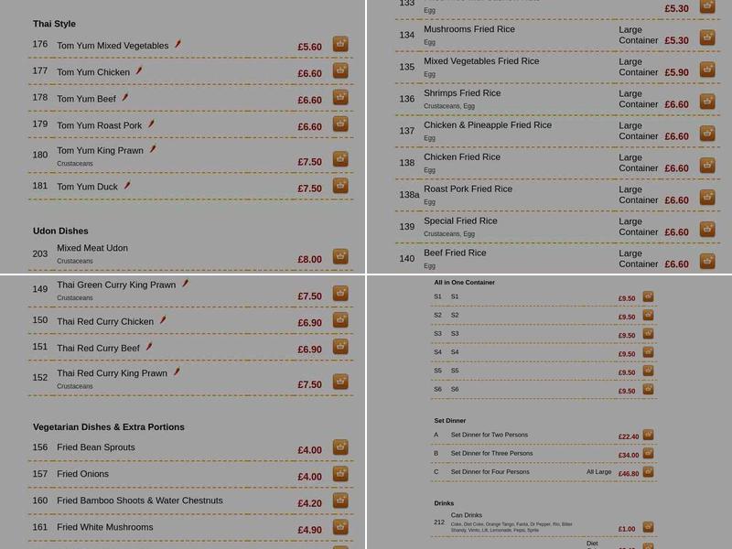Add Fried White Mushrooms to basket
Screen dimensions: 732x549
click(x=339, y=526)
